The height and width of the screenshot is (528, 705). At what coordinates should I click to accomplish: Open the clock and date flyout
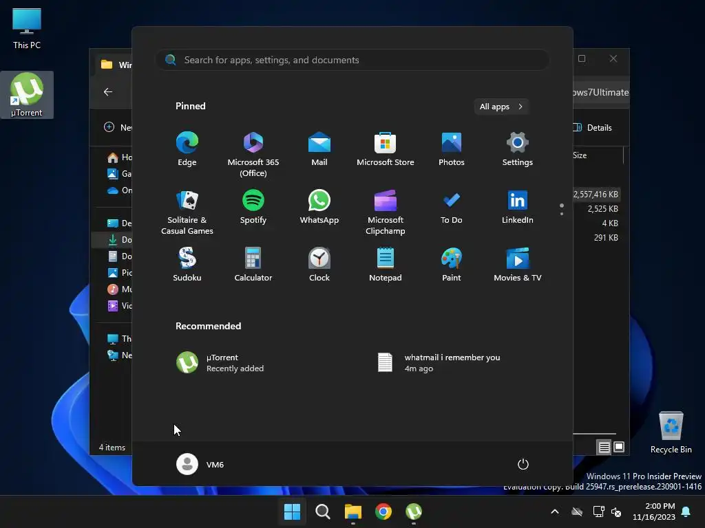(654, 511)
